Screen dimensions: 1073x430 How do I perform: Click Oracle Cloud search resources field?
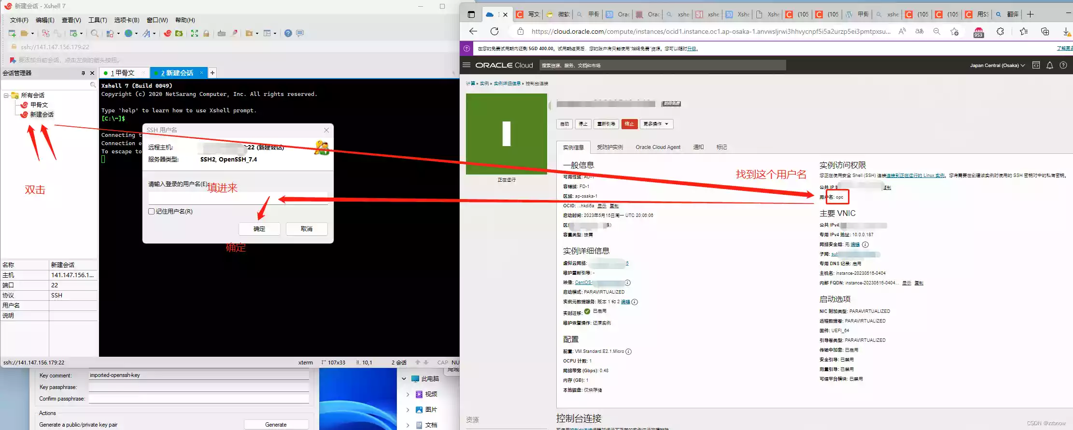(x=663, y=65)
